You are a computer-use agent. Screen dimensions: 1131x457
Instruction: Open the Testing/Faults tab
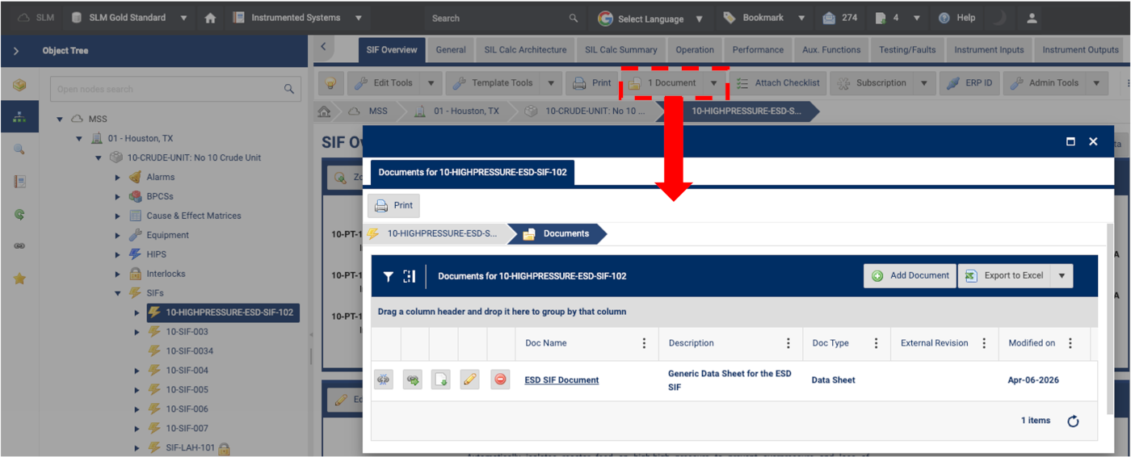coord(907,49)
